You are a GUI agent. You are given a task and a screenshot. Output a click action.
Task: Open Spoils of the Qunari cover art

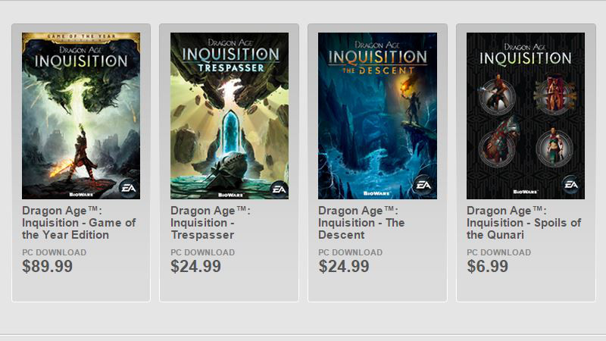(525, 114)
